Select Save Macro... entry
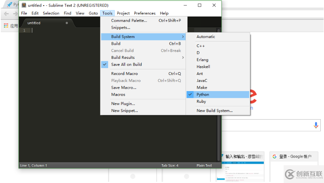324x183 pixels. 143,87
